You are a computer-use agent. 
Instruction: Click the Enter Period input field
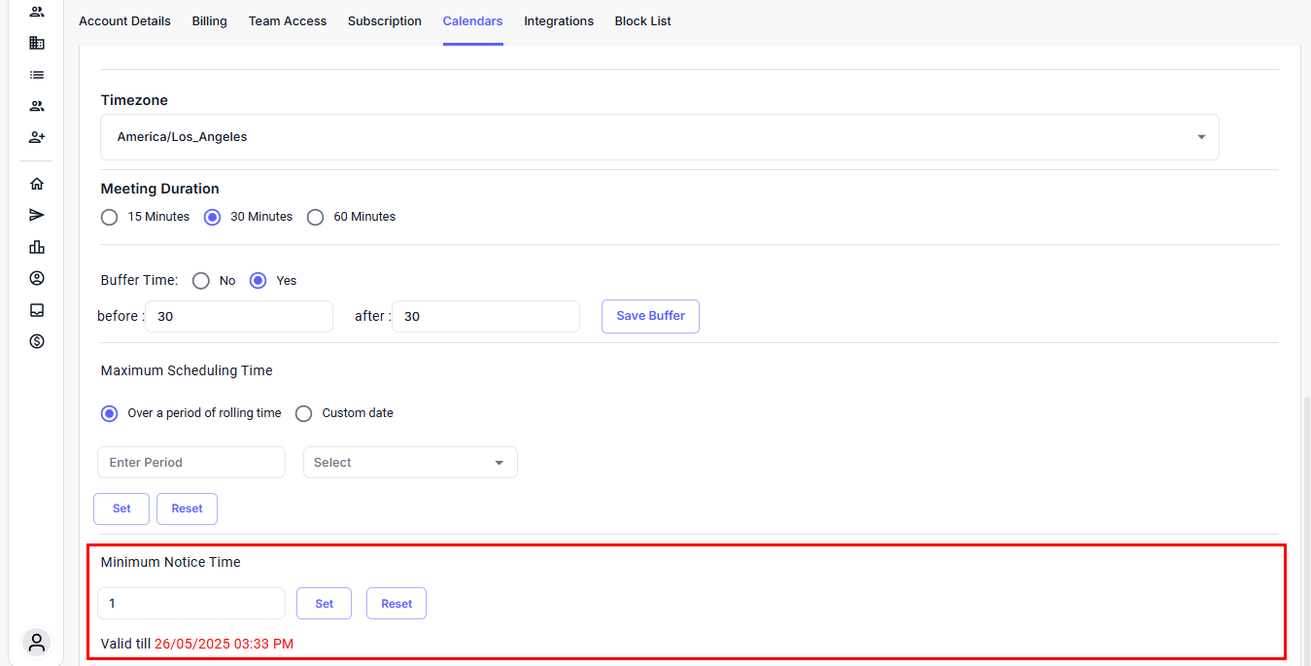(191, 463)
